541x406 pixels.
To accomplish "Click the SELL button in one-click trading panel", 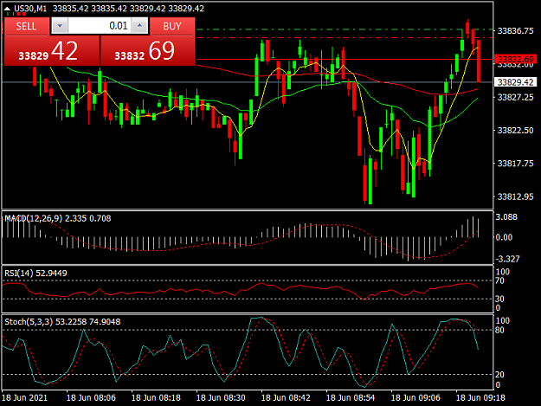I will tap(26, 26).
